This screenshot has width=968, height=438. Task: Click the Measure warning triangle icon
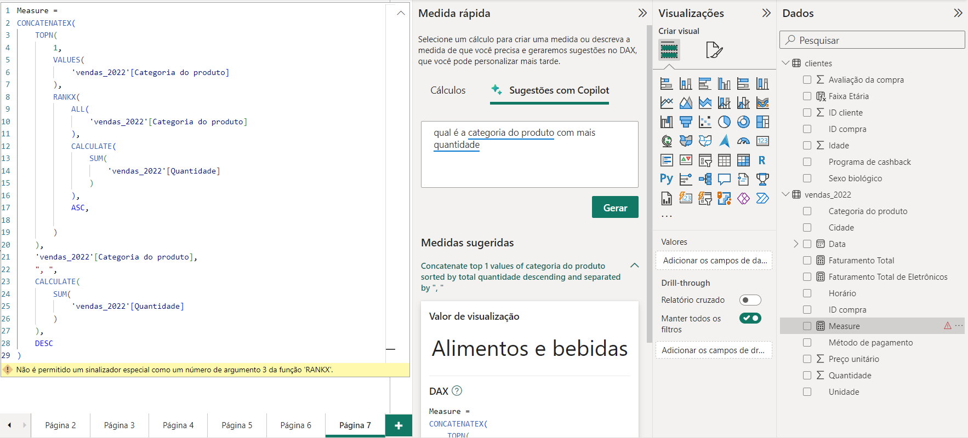click(x=947, y=326)
